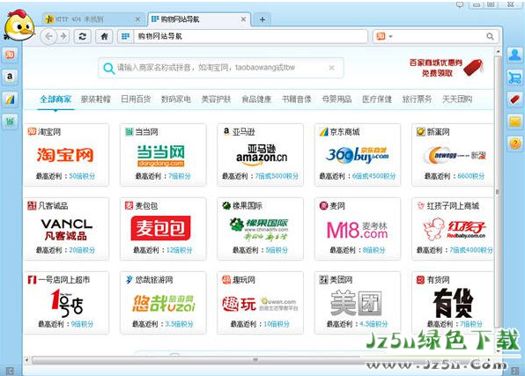
Task: Open Taobao shortcut in left sidebar
Action: tap(10, 55)
